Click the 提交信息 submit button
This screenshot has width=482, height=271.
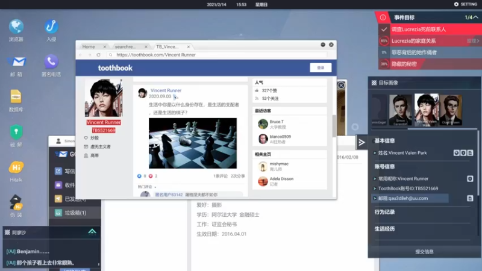pos(424,252)
